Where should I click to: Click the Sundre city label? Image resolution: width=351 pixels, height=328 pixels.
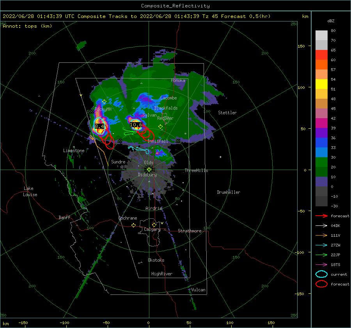[x=118, y=161]
